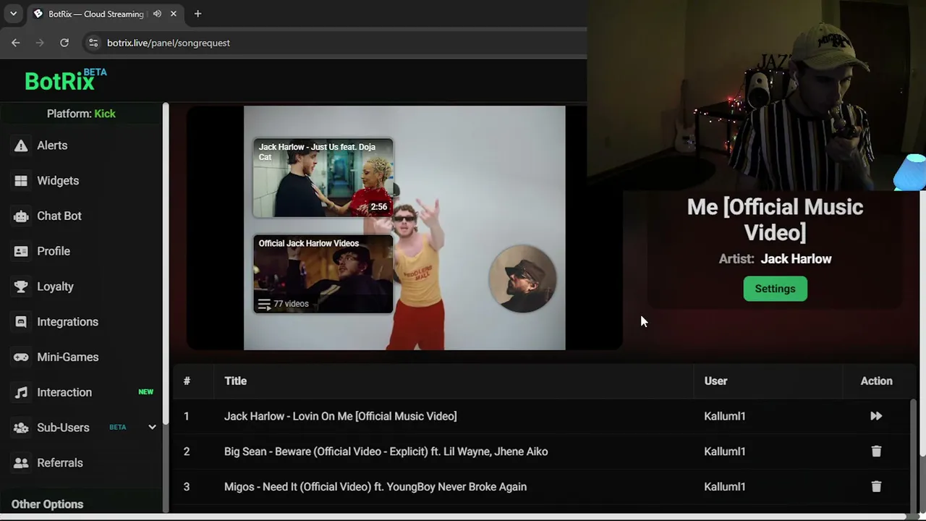Click Kalluml1 in the Jack Harlow row

pyautogui.click(x=725, y=416)
